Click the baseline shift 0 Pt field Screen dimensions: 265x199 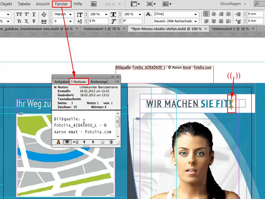[98, 21]
